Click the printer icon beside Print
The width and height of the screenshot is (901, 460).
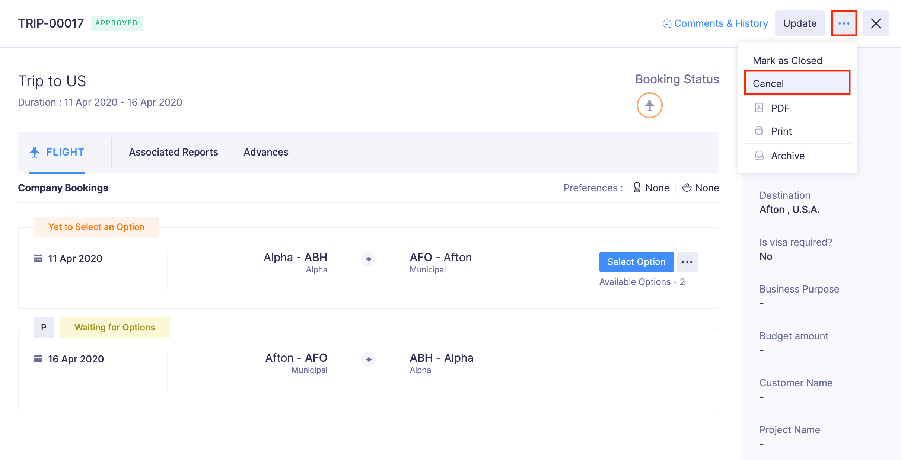759,131
